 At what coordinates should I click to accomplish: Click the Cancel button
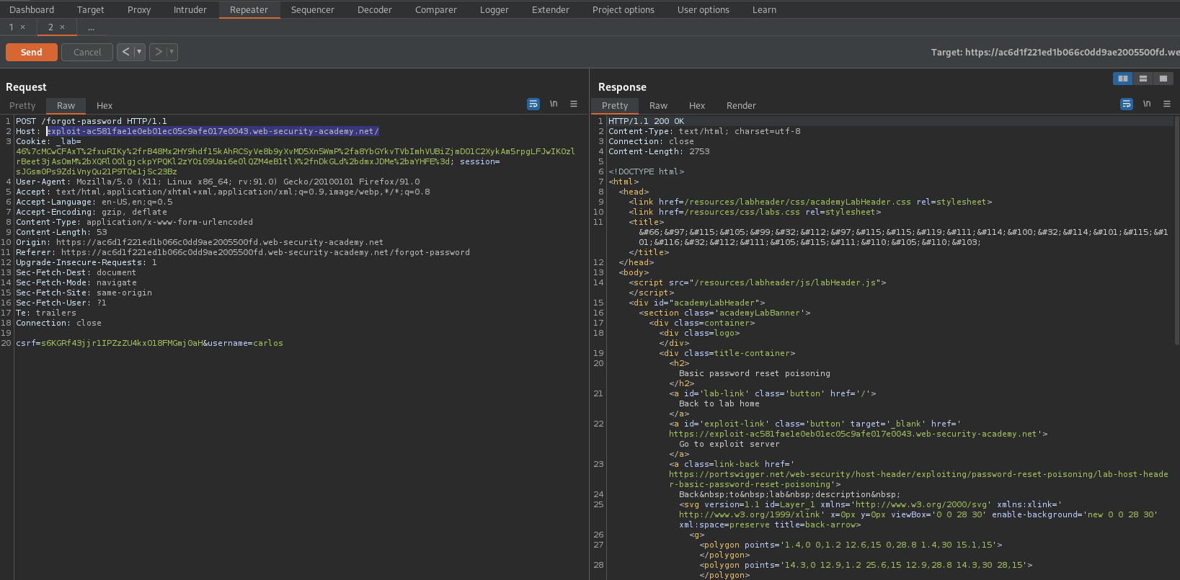87,52
